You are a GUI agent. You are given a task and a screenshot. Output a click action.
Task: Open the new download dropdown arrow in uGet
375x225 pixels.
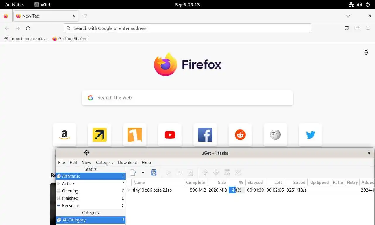click(x=143, y=173)
